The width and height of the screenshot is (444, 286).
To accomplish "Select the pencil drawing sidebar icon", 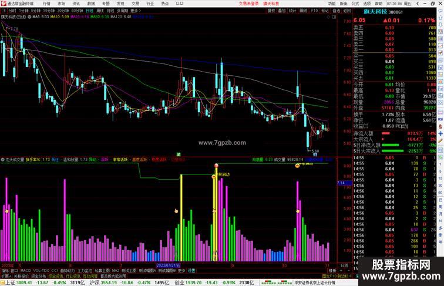I will coord(440,141).
